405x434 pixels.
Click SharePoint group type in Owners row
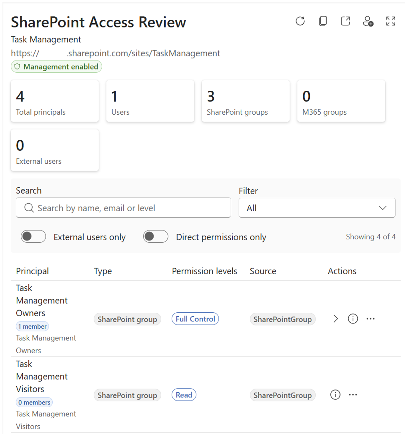tap(127, 319)
